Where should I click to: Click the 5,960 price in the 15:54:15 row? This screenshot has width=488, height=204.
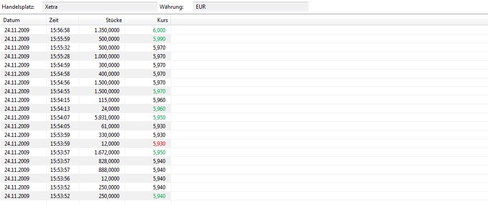pos(159,100)
